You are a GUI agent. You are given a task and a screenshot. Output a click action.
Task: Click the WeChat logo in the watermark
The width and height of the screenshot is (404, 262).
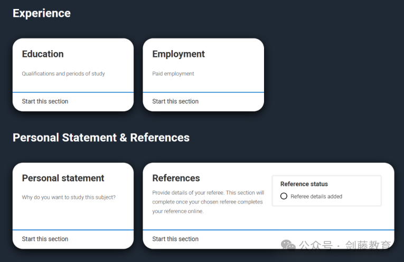pos(288,245)
